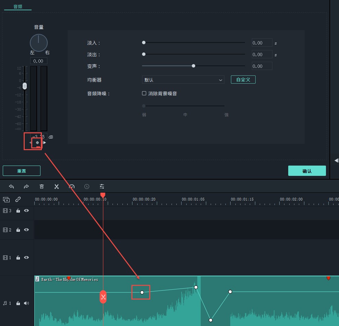Screen dimensions: 339x326
Task: Click the 自定义 customize equalizer button
Action: pyautogui.click(x=243, y=80)
